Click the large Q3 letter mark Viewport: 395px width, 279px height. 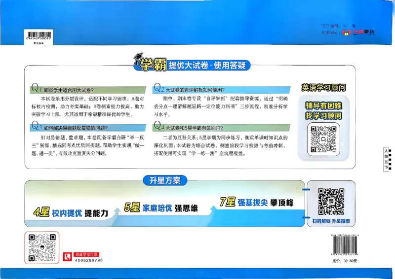[37, 125]
